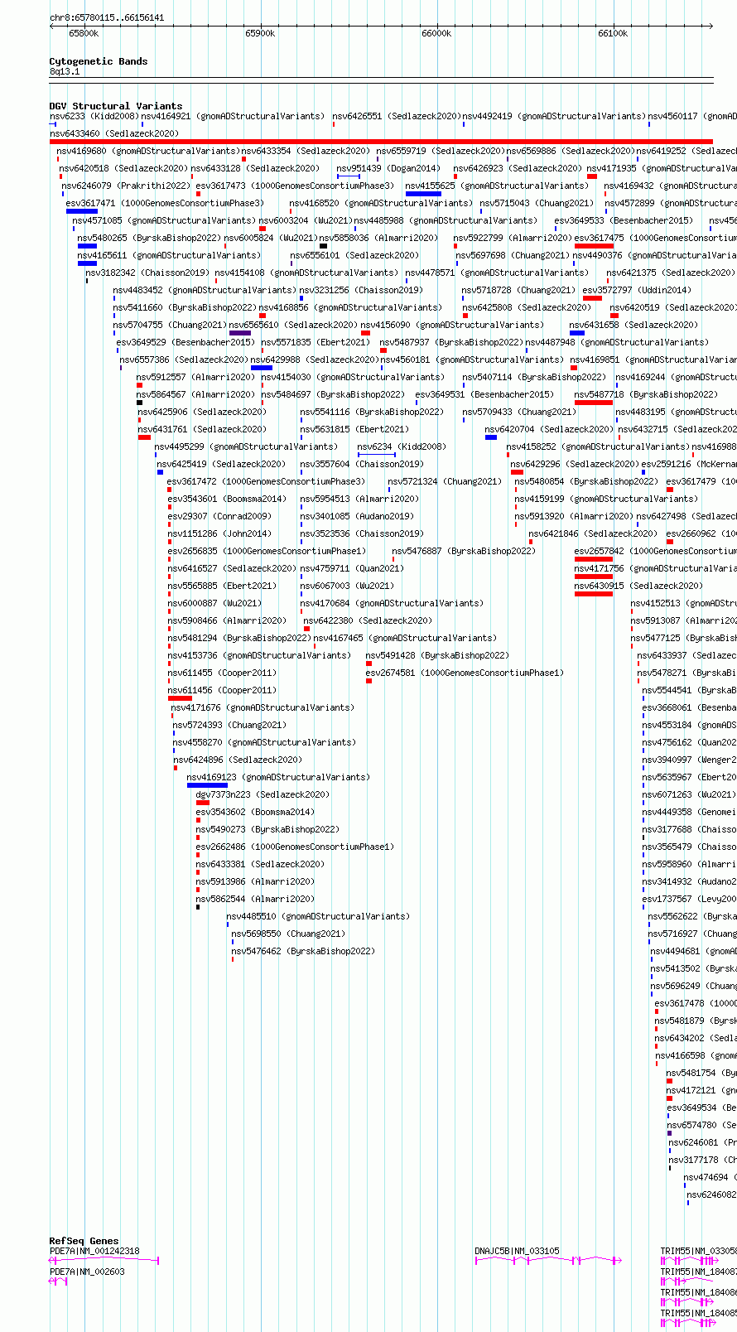The image size is (737, 1332).
Task: Click the red bar under nsv611456 (Cooper2011)
Action: click(x=180, y=698)
